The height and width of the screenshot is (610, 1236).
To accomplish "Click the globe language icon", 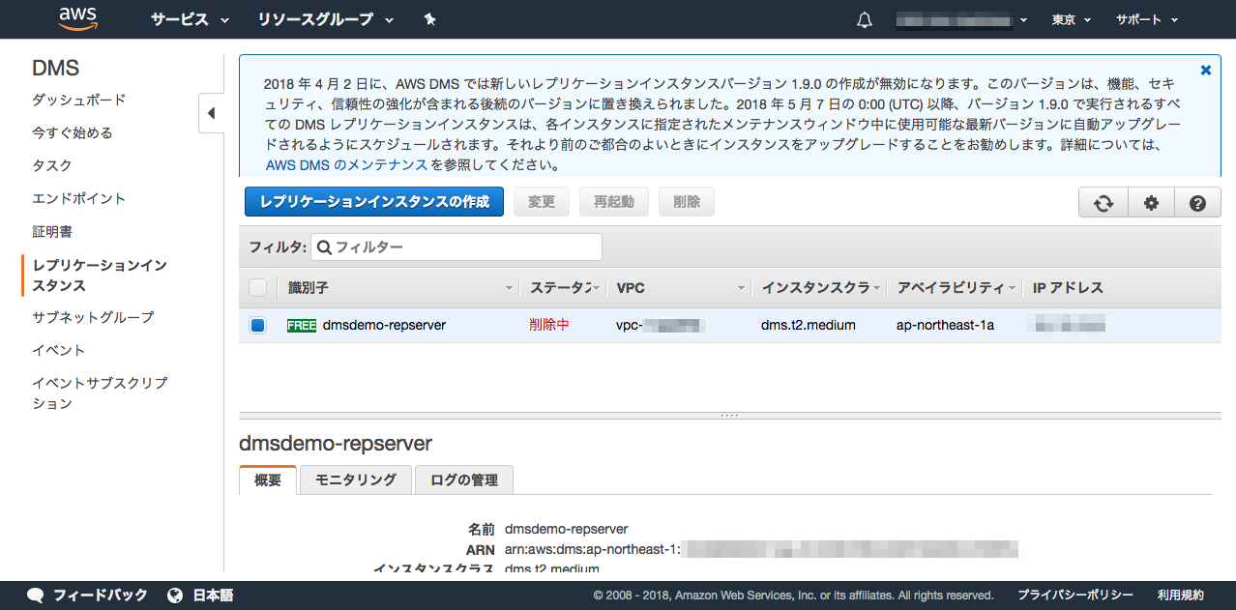I will [x=175, y=595].
